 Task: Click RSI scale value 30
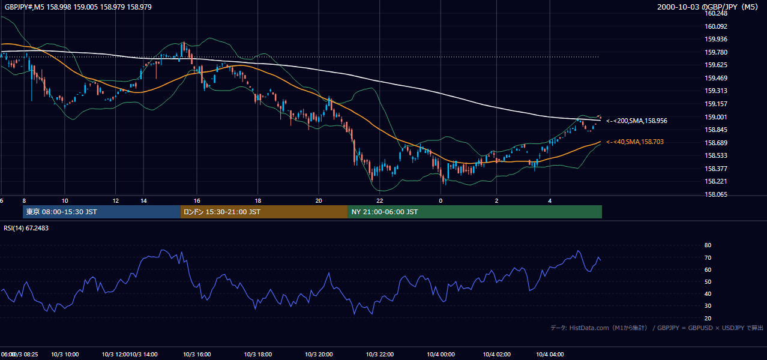point(708,306)
